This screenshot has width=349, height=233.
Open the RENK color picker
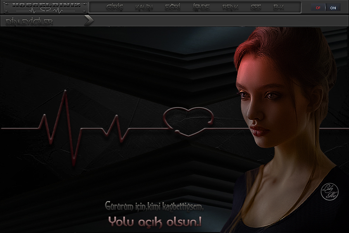230,7
